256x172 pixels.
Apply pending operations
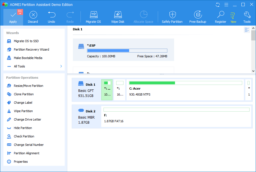(13, 17)
